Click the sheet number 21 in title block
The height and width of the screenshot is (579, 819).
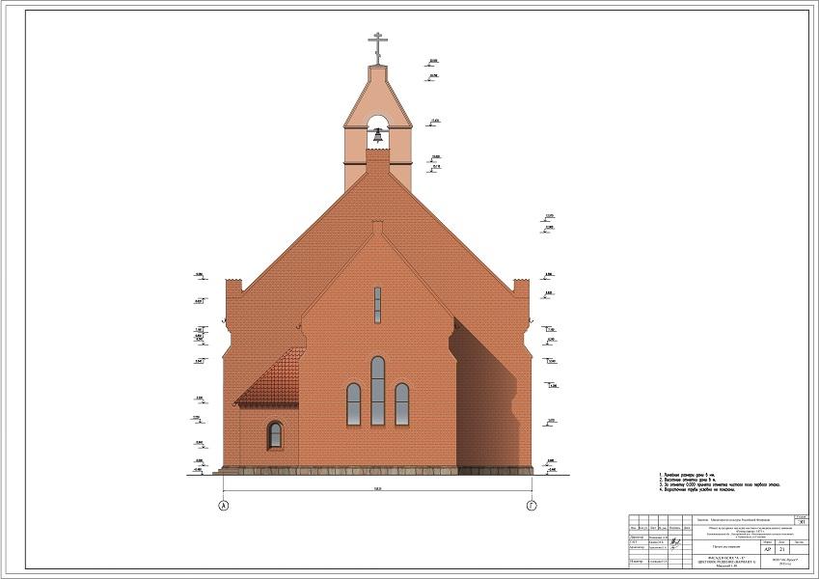[782, 549]
